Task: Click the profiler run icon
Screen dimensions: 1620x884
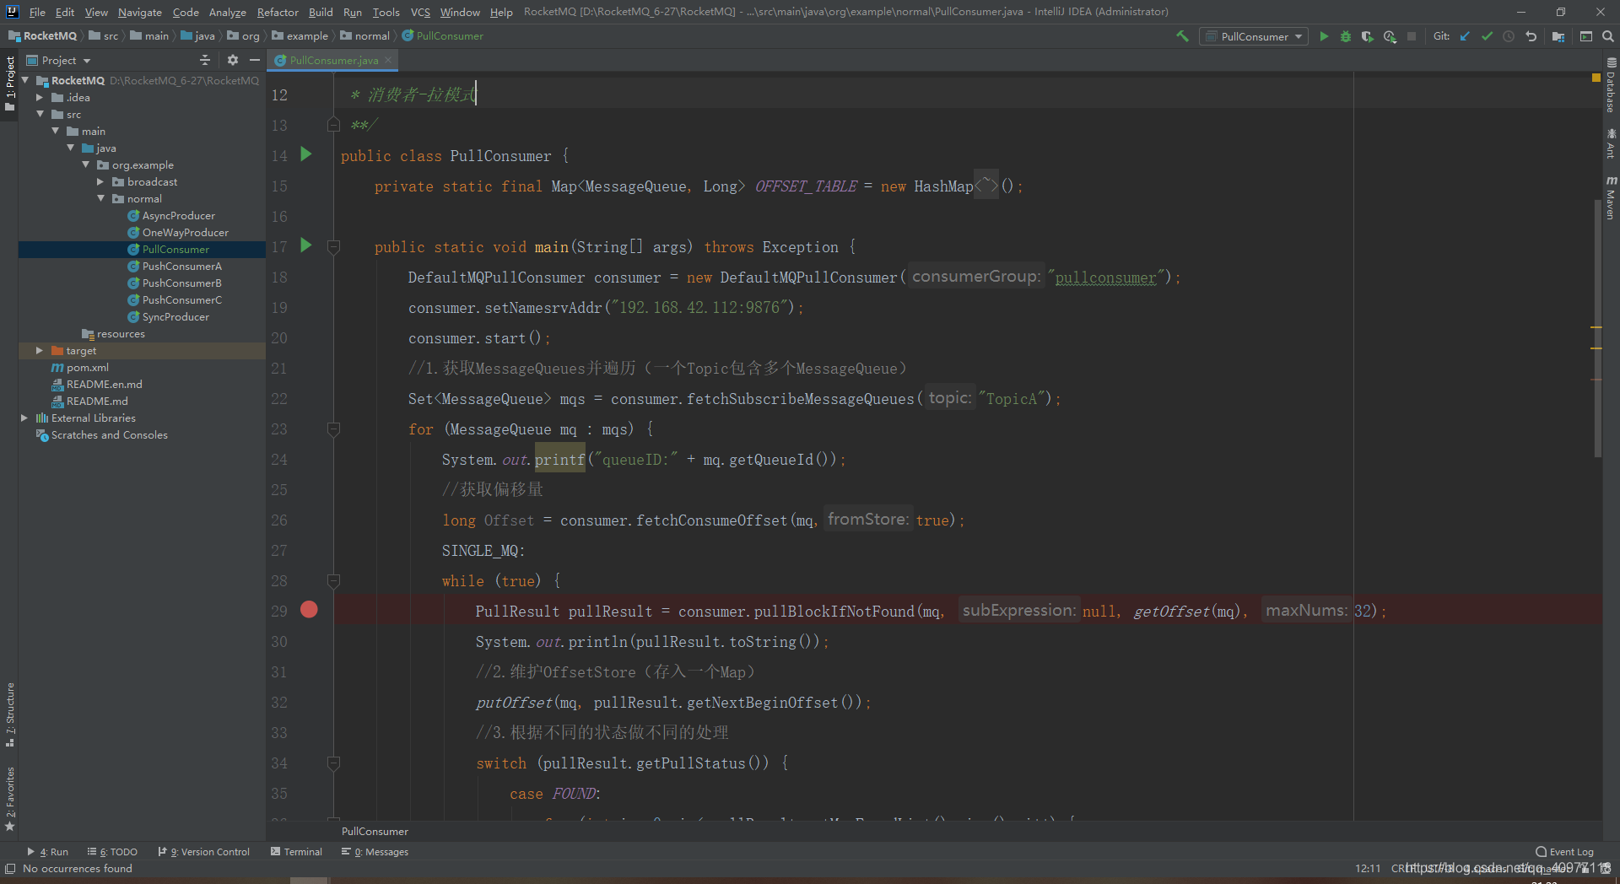Action: click(1390, 36)
